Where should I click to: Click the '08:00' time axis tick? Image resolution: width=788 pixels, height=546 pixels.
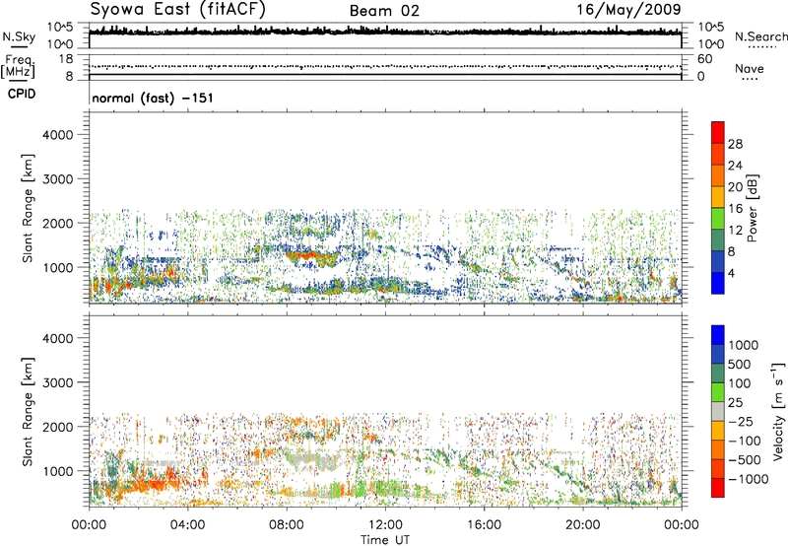(x=286, y=525)
